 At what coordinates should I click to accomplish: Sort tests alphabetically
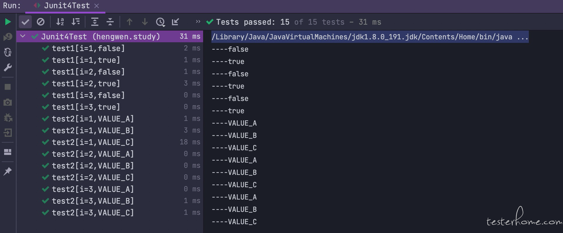tap(60, 22)
